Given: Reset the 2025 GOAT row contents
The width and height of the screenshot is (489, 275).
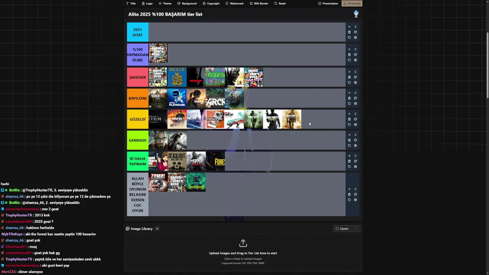Looking at the screenshot, I should [x=349, y=37].
